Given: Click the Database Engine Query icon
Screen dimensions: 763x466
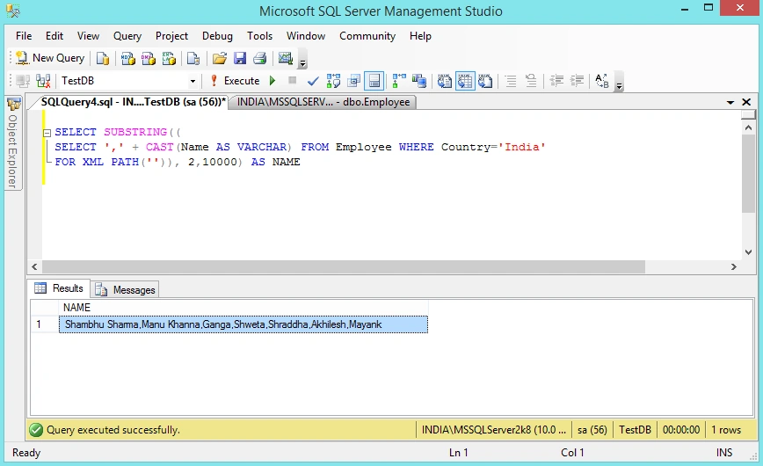Looking at the screenshot, I should click(x=103, y=58).
